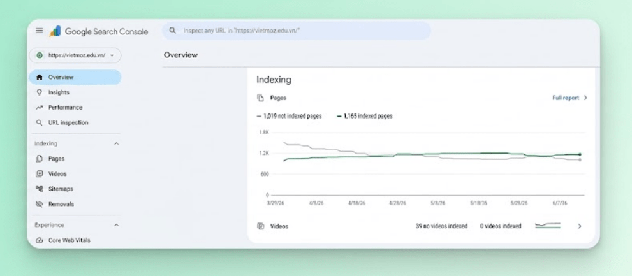Open the vietmoz.edu.vn property selector dropdown
Viewport: 632px width, 276px height.
75,55
